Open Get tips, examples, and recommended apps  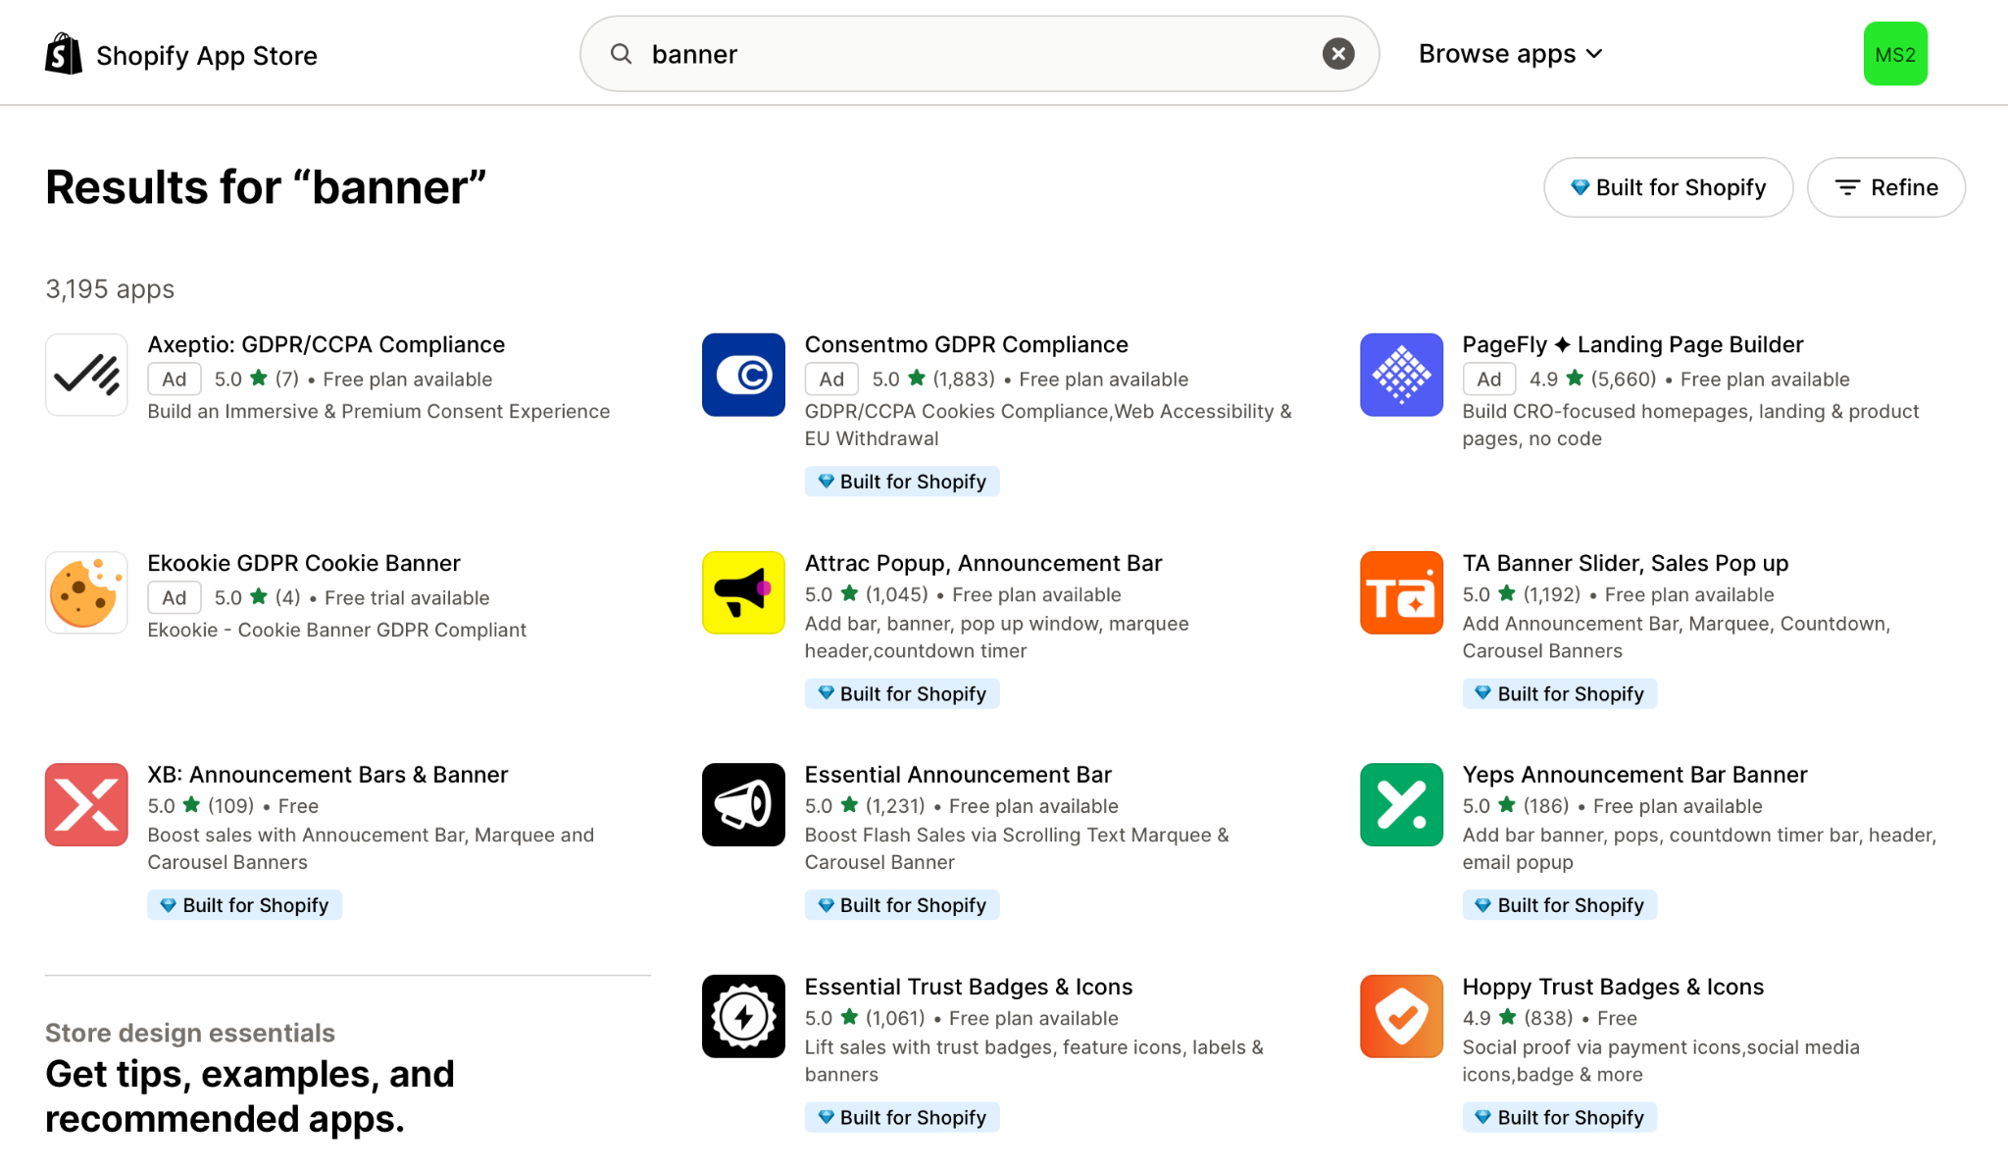coord(250,1096)
